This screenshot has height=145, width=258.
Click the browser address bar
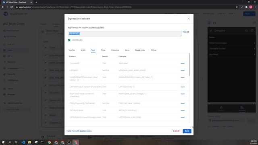click(x=125, y=7)
